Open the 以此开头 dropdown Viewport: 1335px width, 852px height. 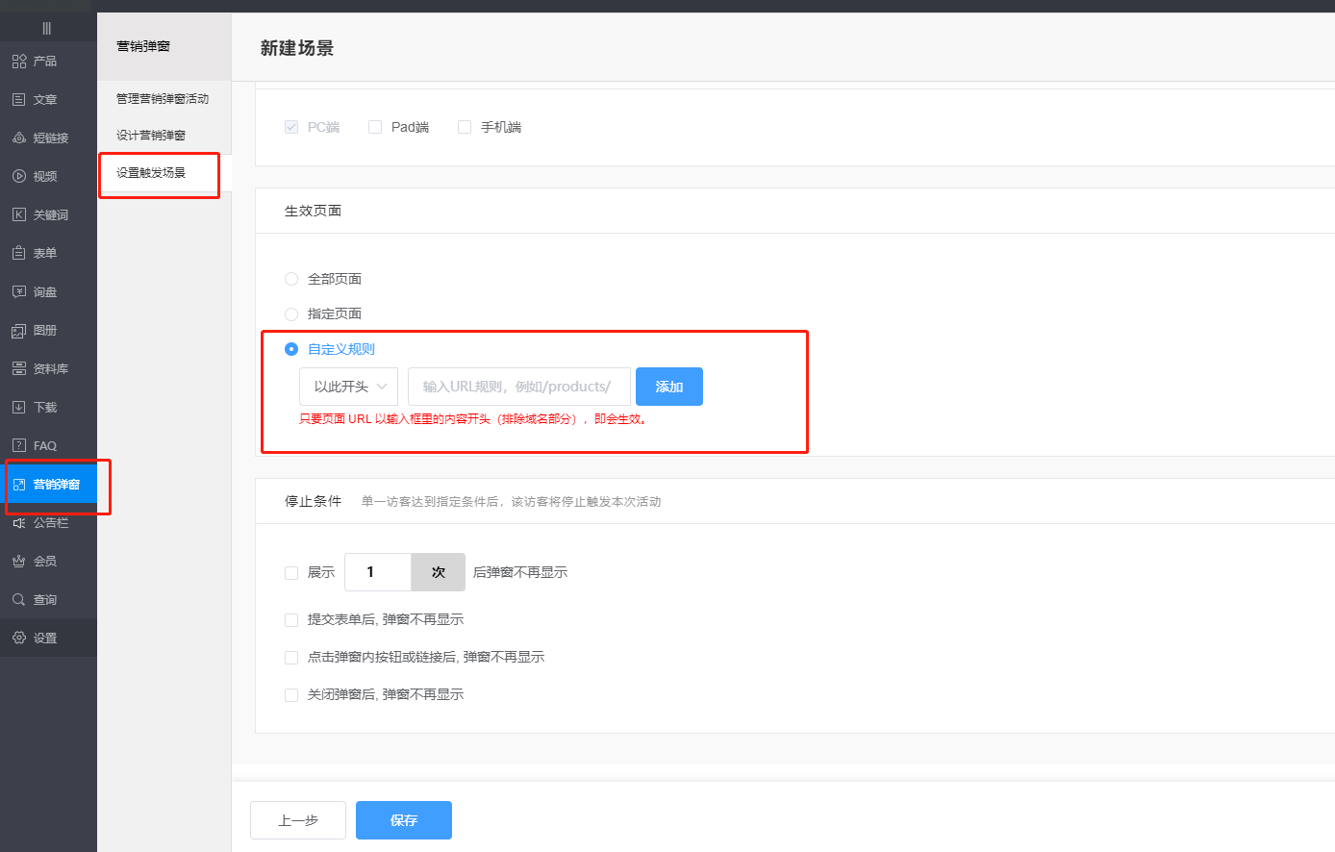(x=349, y=386)
